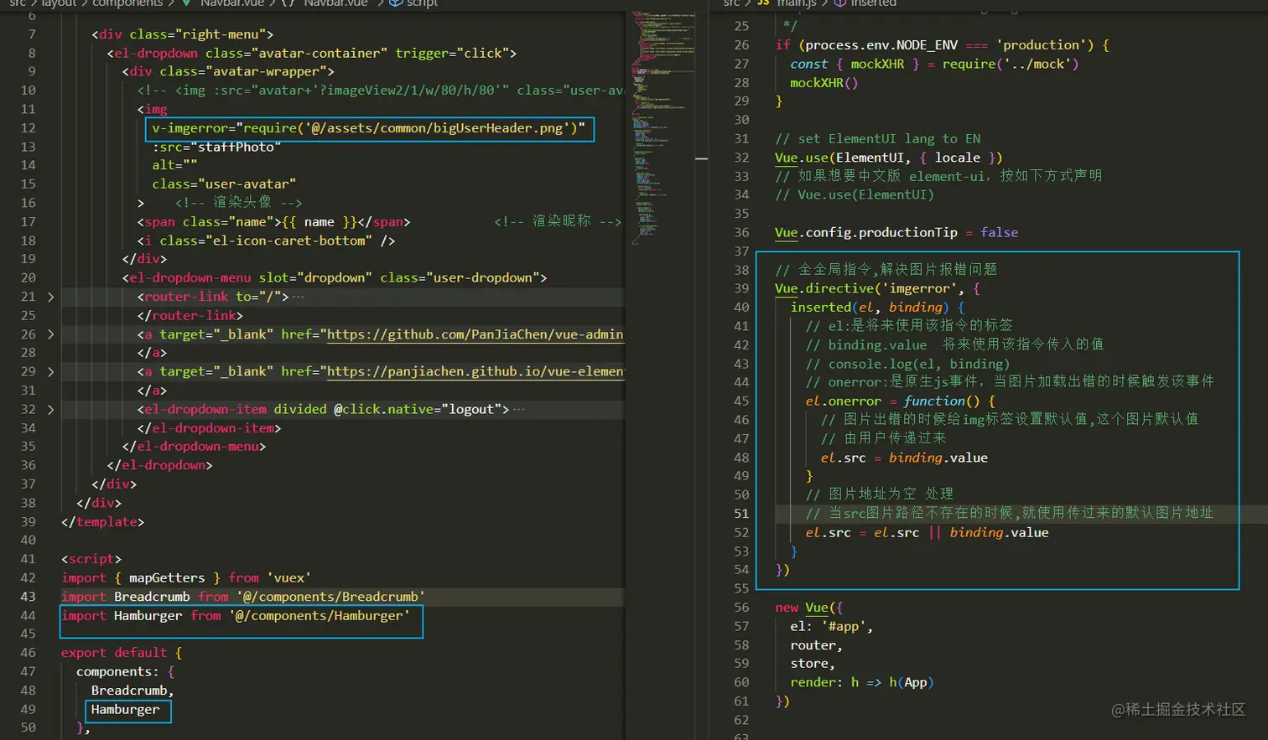The height and width of the screenshot is (740, 1268).
Task: Click the Vue file icon in breadcrumb
Action: tap(185, 3)
